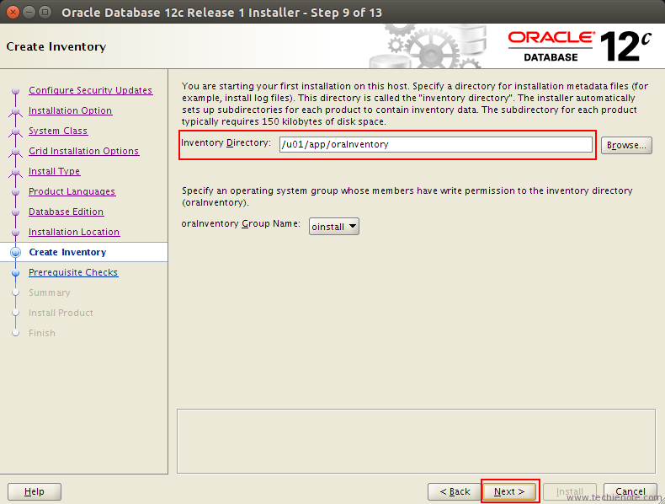Click the Prerequisite Checks step bullet icon

(16, 272)
